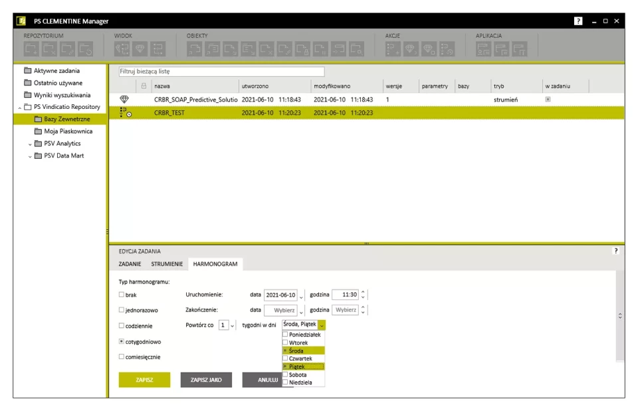Select the 'codziennie' schedule type checkbox

[121, 325]
